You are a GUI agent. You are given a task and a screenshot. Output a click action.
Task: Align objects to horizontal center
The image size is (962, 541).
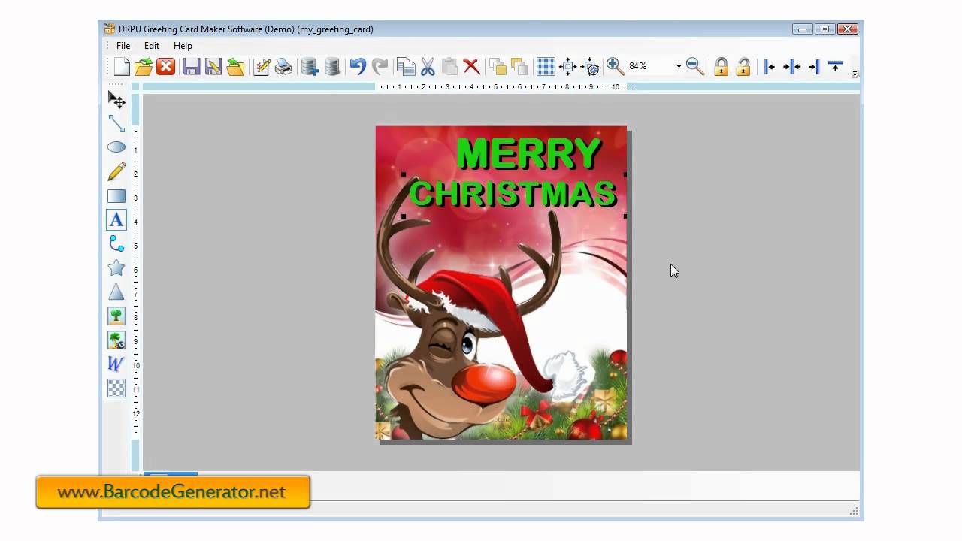pyautogui.click(x=791, y=67)
